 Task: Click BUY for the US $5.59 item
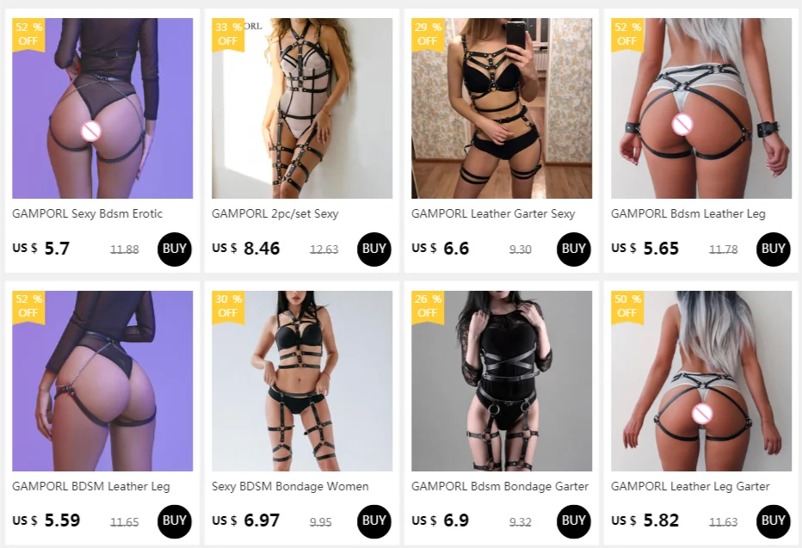pos(175,521)
